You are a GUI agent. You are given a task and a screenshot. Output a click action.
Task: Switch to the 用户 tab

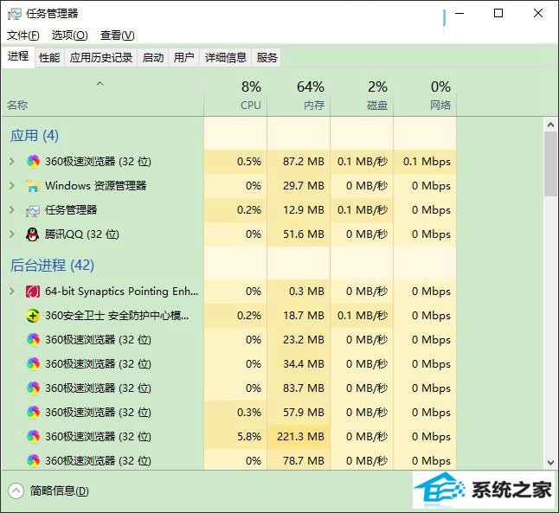pyautogui.click(x=184, y=57)
